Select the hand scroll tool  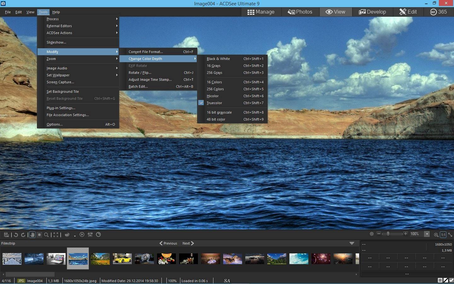click(x=32, y=234)
